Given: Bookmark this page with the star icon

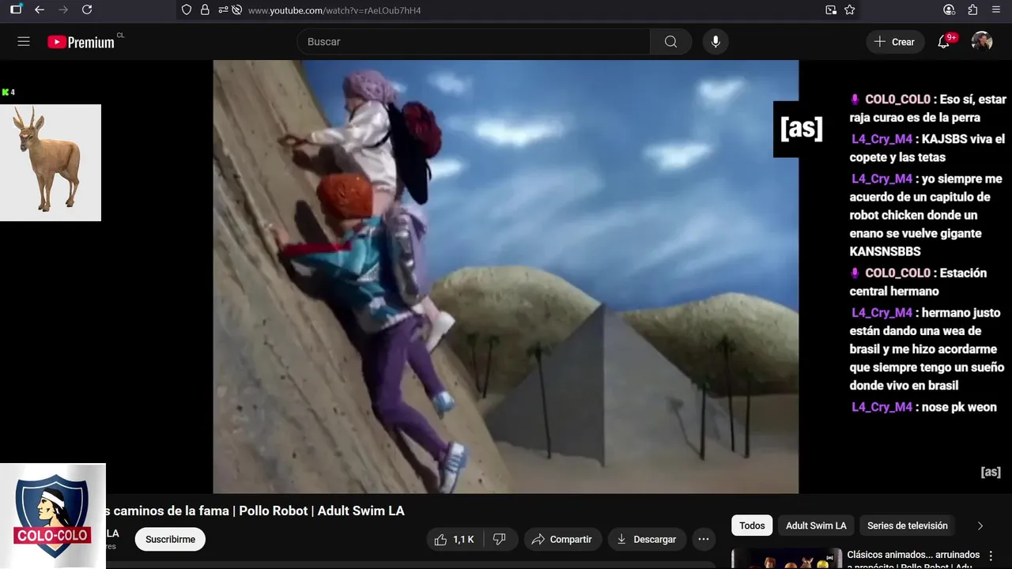Looking at the screenshot, I should tap(850, 9).
